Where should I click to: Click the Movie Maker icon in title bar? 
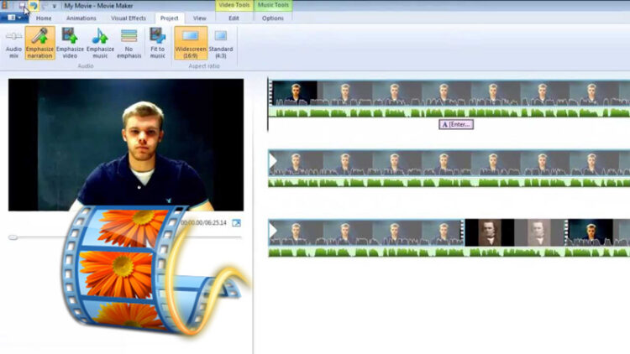(4, 5)
